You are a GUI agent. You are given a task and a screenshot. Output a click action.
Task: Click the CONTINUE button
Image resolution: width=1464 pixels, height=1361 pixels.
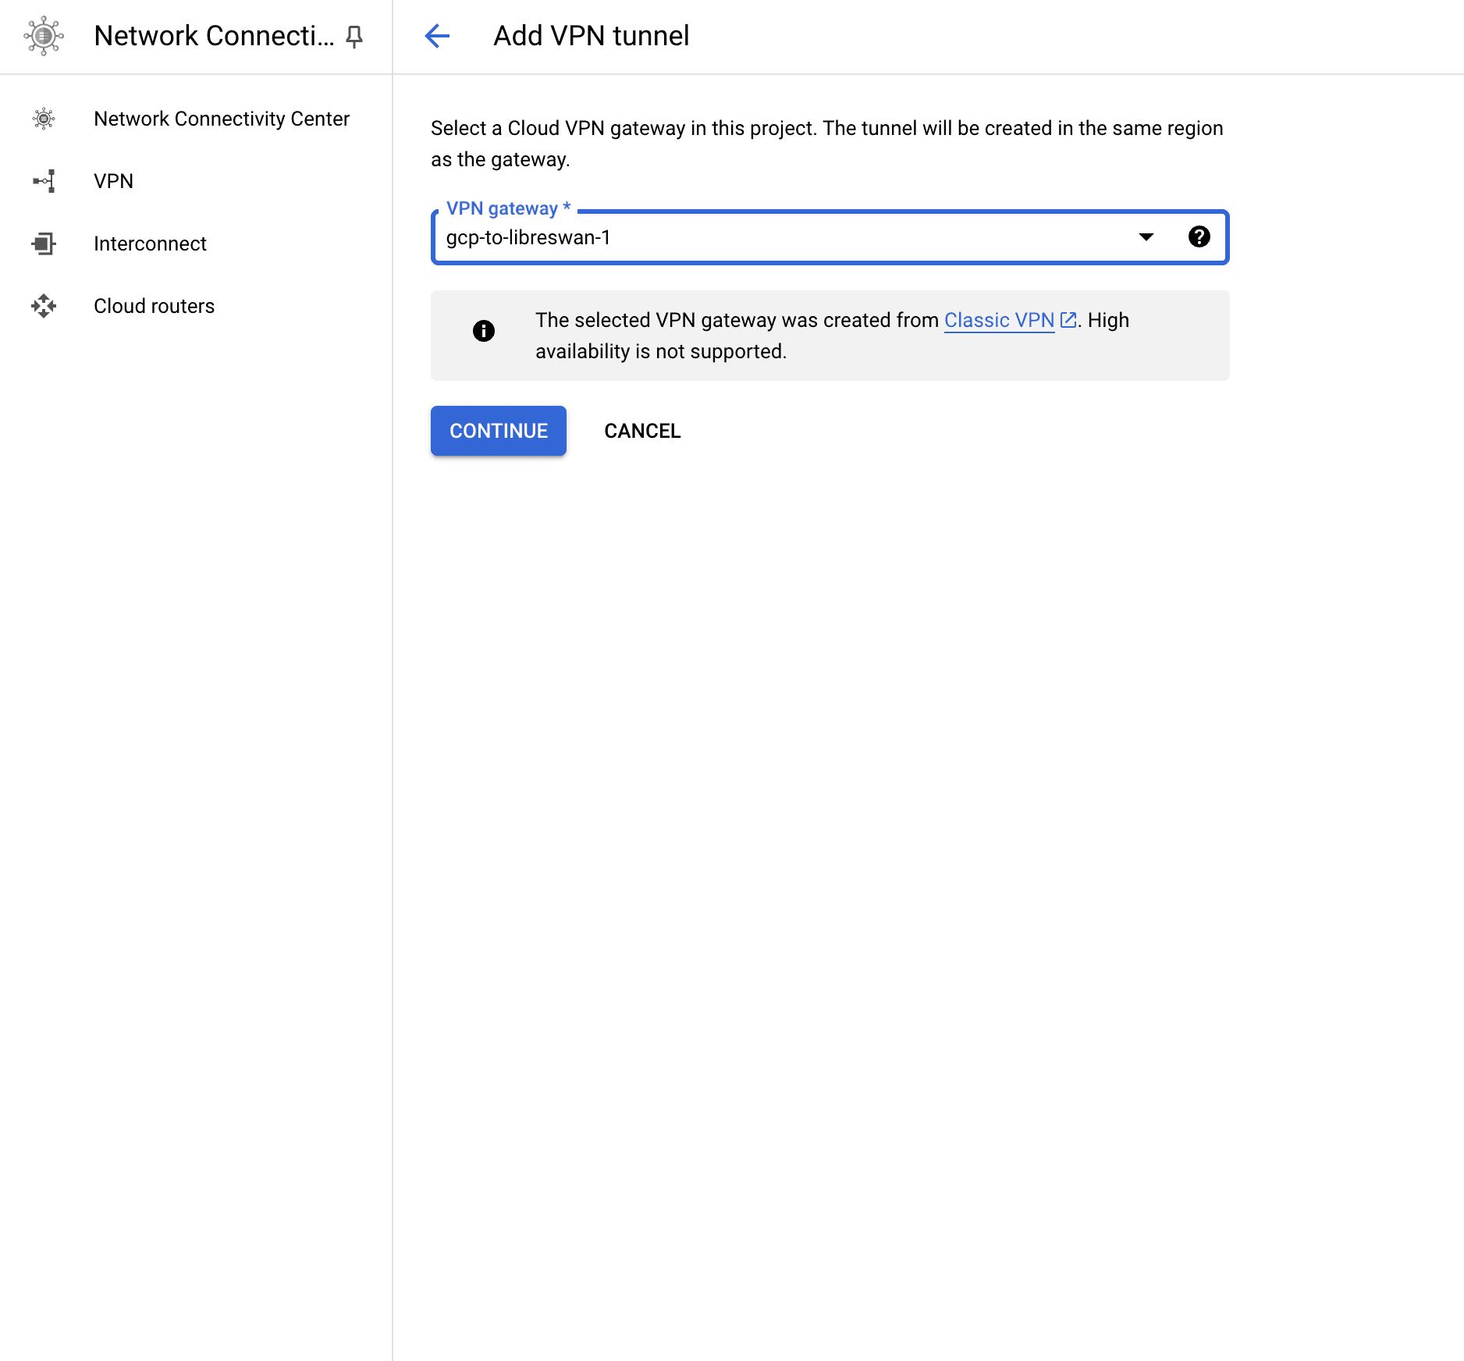[499, 431]
